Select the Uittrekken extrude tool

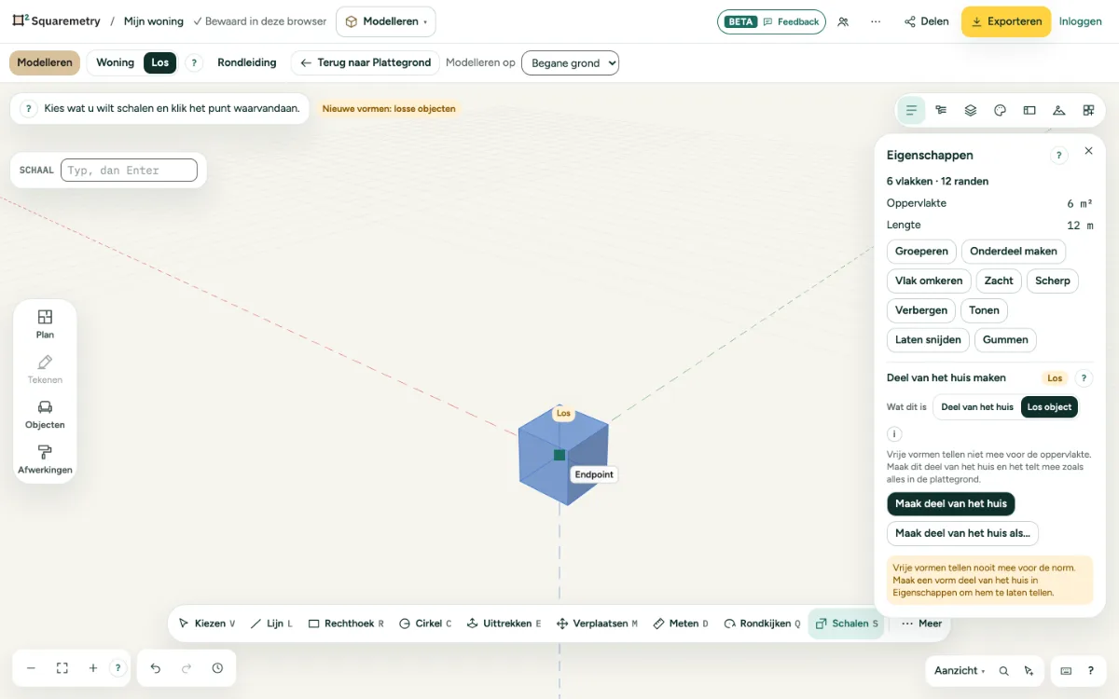(x=504, y=624)
